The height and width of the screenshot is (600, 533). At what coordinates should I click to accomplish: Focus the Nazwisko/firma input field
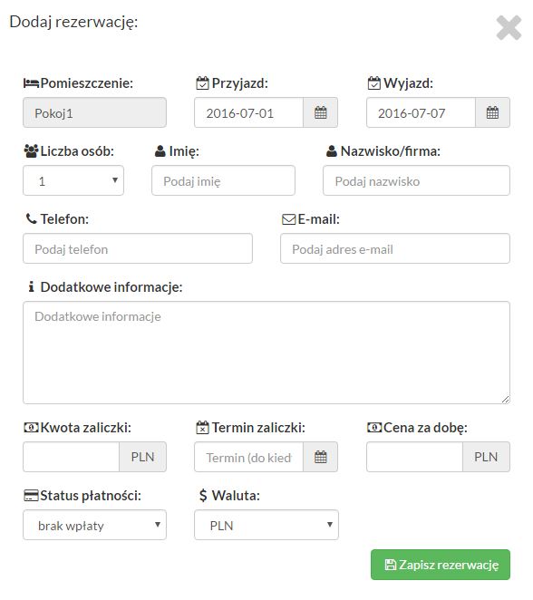click(x=416, y=180)
